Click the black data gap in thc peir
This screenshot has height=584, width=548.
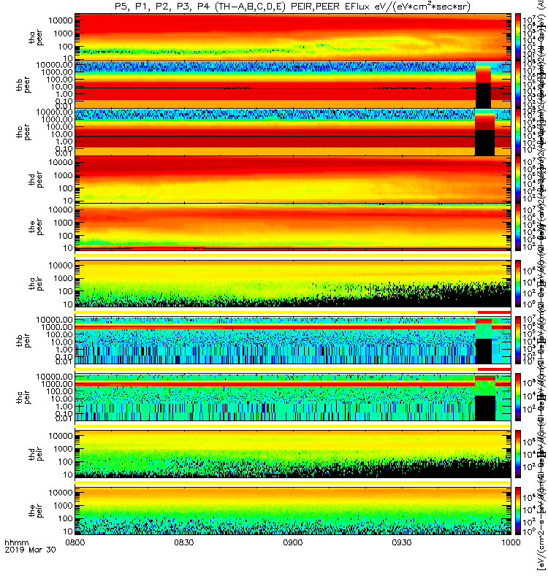(x=485, y=408)
